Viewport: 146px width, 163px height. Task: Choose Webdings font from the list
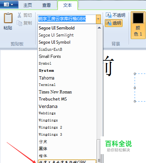(67, 113)
